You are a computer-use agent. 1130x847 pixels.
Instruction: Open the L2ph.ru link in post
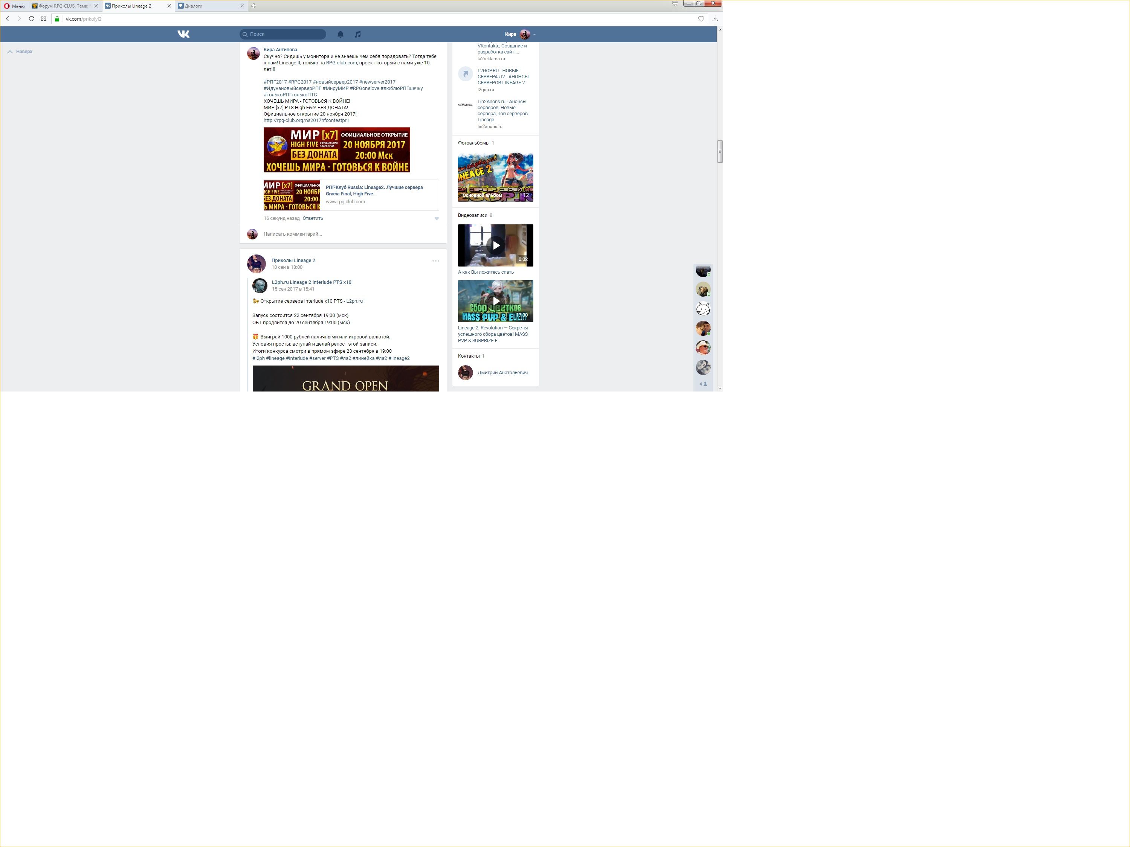354,301
